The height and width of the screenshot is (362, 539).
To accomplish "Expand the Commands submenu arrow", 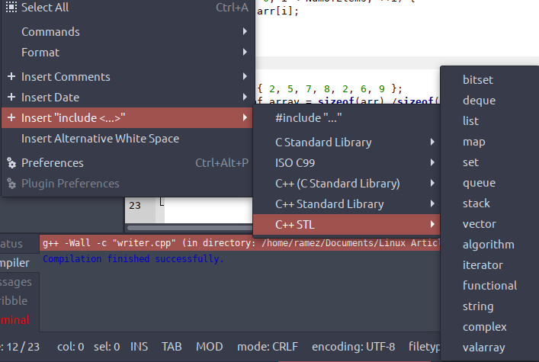I will click(245, 32).
